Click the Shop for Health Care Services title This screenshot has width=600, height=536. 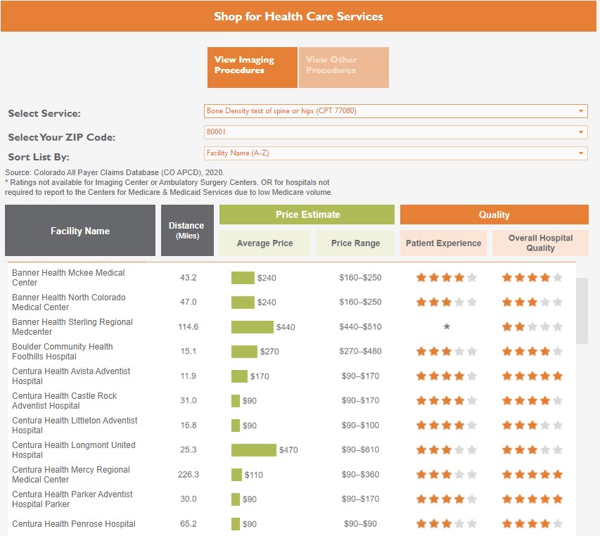[x=298, y=16]
